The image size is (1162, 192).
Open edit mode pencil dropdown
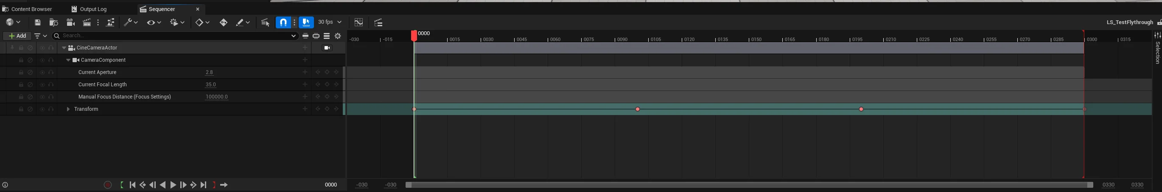243,22
